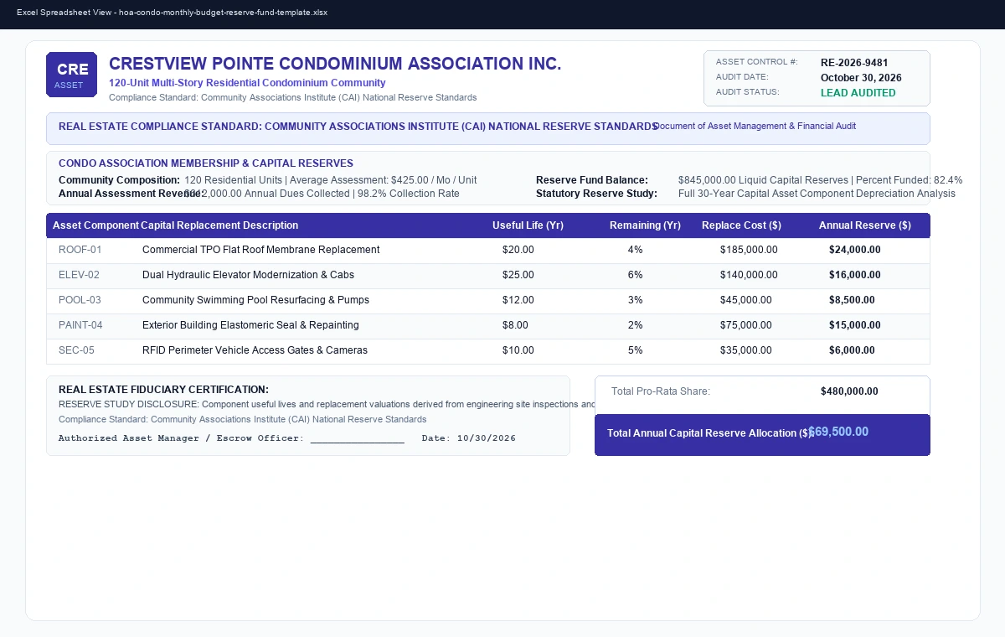Click the 3% remaining cell for POOL-03
Viewport: 1005px width, 637px height.
pos(636,300)
